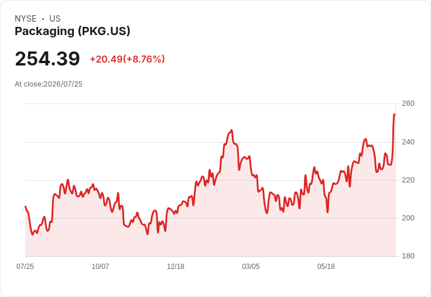Click the Packaging (PKG.US) stock title
The width and height of the screenshot is (431, 297).
coord(72,32)
